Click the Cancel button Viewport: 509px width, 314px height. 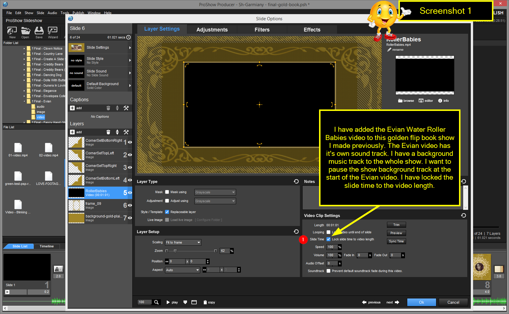pos(453,302)
